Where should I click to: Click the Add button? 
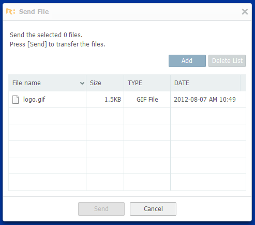tap(187, 61)
